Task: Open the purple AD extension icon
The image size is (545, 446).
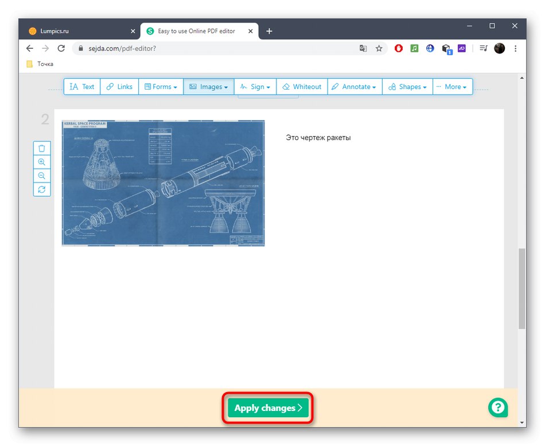Action: click(461, 48)
